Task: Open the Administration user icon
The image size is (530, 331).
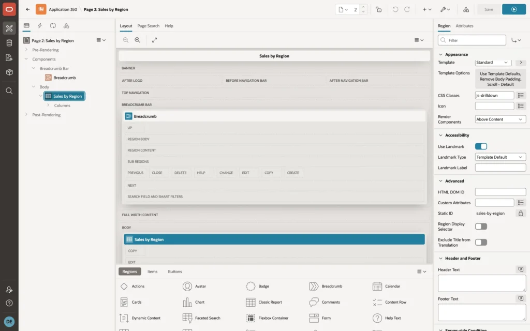Action: tap(9, 290)
